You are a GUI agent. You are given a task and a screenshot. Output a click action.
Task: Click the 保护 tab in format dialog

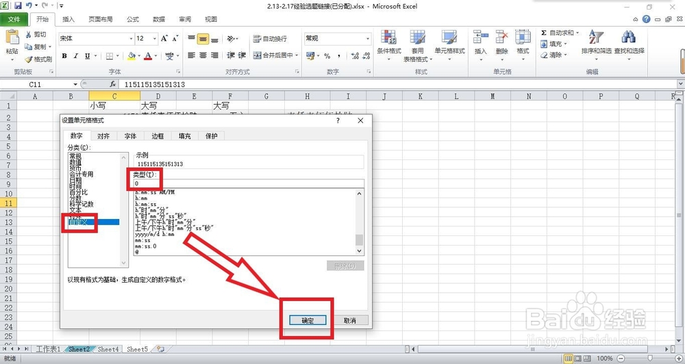tap(212, 136)
